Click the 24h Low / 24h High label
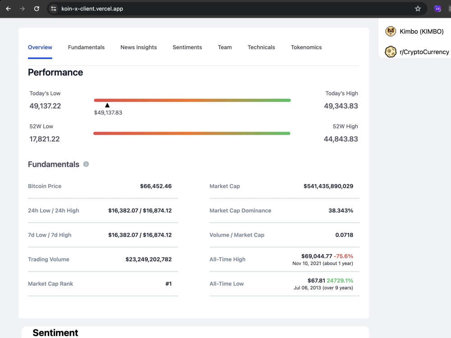The height and width of the screenshot is (338, 451). point(54,210)
